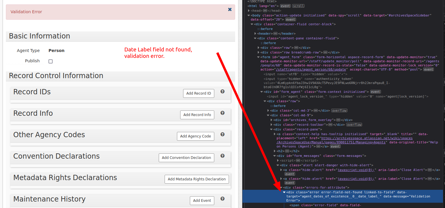Dismiss the Validation Error alert with X
This screenshot has width=445, height=208.
tap(230, 9)
